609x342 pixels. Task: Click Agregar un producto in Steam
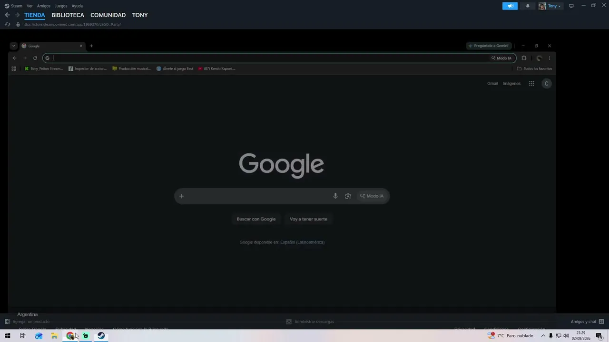pyautogui.click(x=27, y=322)
